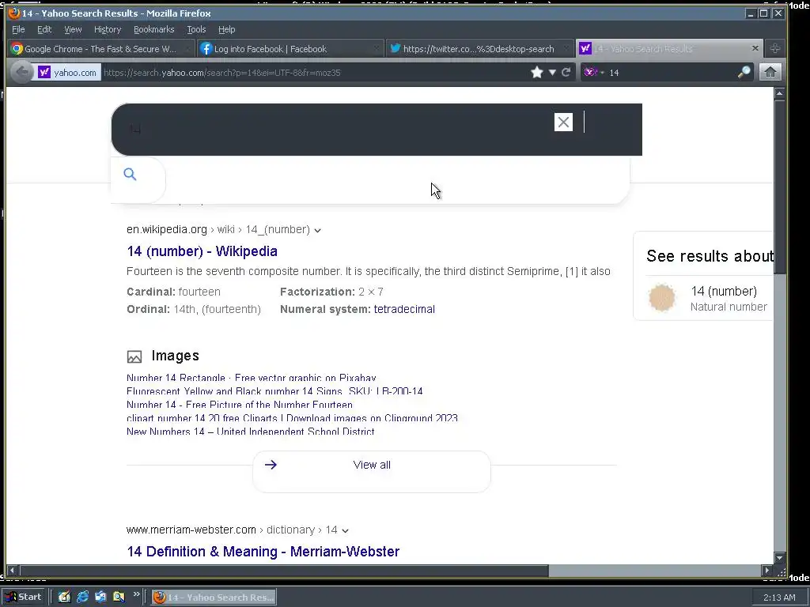Clear the Yahoo search box with X
Image resolution: width=810 pixels, height=607 pixels.
[x=563, y=123]
